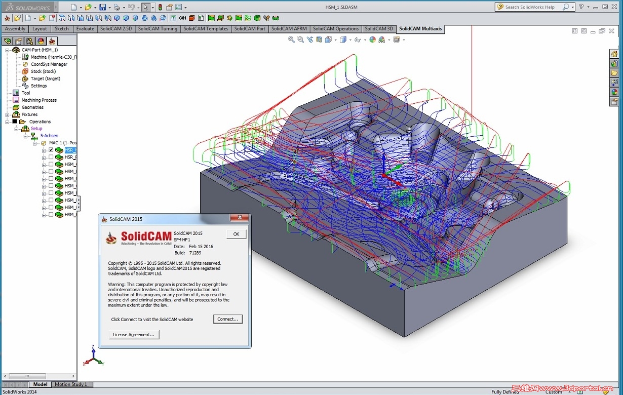Uncheck the checked HSR operation checkbox
Screen dimensions: 623x395
click(x=51, y=150)
